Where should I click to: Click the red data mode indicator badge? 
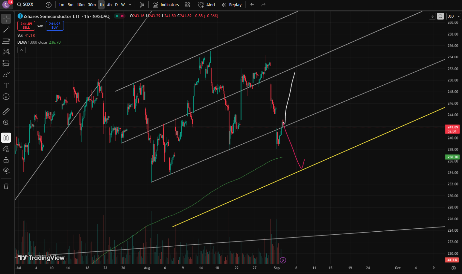click(122, 16)
